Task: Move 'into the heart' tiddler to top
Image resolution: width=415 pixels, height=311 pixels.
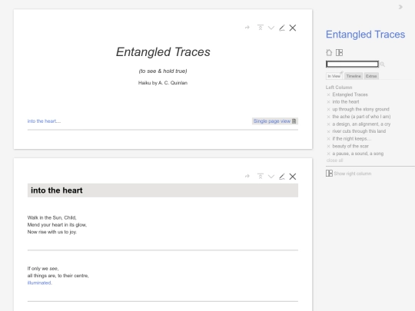Action: coord(261,176)
